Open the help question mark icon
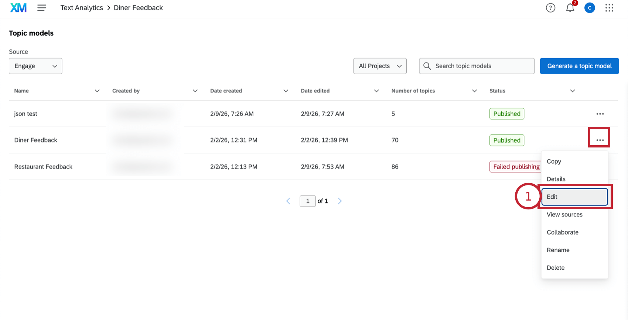 tap(550, 8)
